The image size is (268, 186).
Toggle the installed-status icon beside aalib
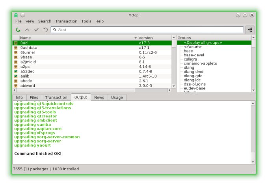click(16, 76)
